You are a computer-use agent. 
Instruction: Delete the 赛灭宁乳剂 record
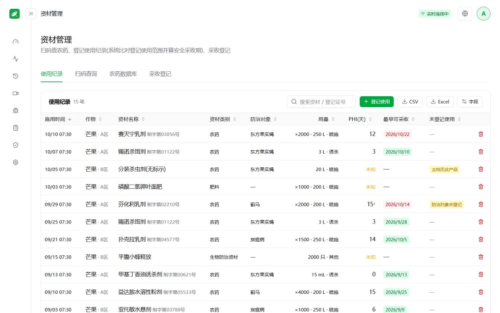(x=481, y=134)
